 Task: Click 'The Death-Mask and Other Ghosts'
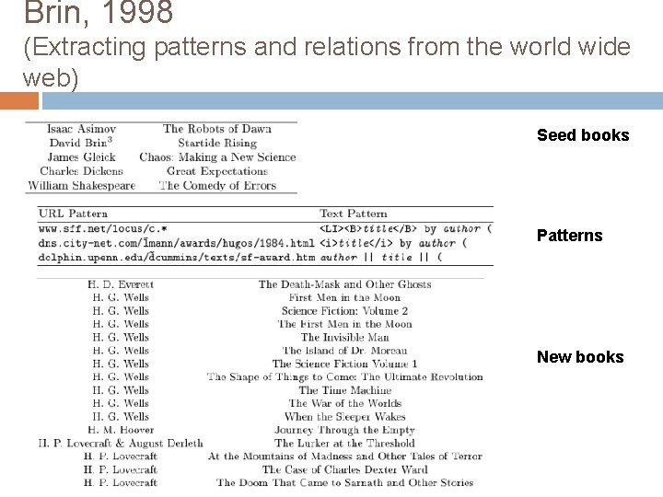[x=345, y=284]
